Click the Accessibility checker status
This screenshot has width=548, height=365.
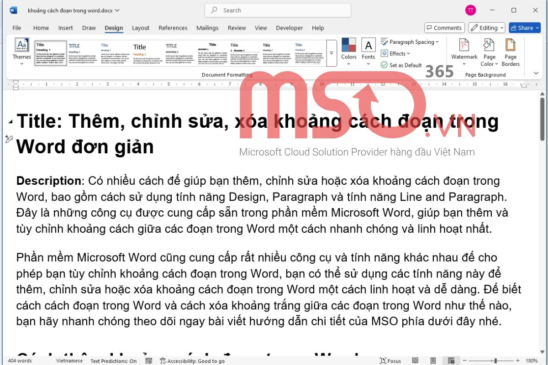click(x=192, y=361)
